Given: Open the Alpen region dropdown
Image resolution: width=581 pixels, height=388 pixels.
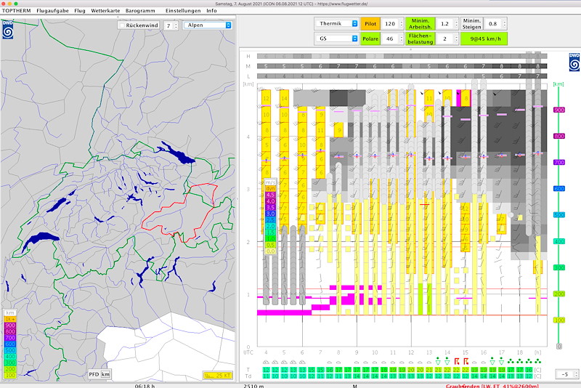Looking at the screenshot, I should pos(208,25).
